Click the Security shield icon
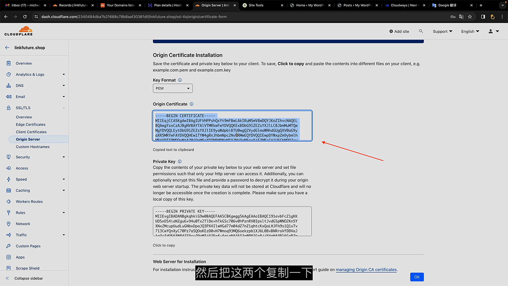The image size is (508, 286). [8, 157]
